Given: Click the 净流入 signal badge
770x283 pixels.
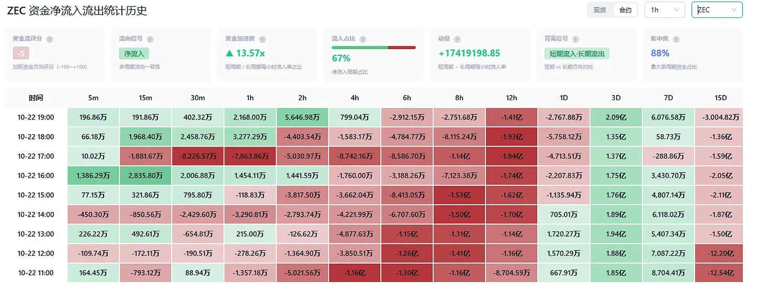Looking at the screenshot, I should pos(134,53).
